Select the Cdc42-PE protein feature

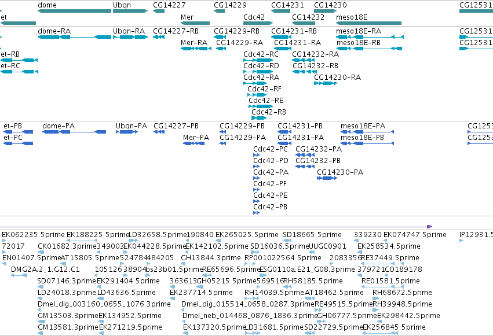coord(257,201)
